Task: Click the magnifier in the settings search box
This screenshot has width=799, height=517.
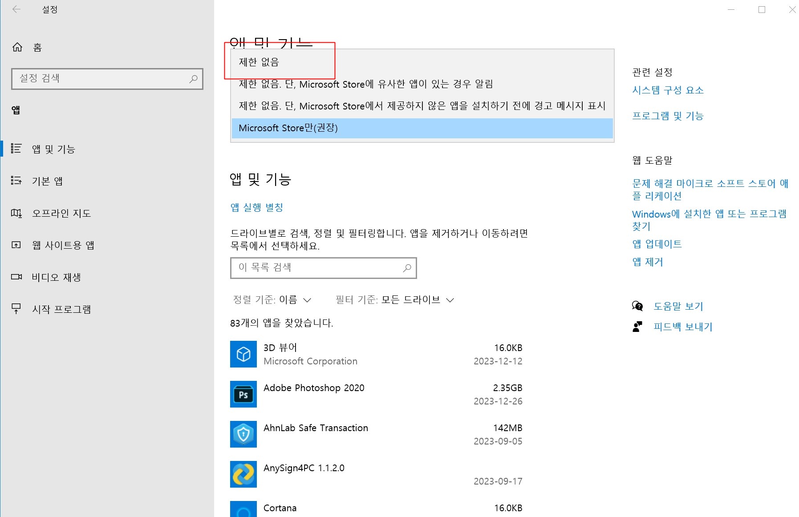Action: pyautogui.click(x=193, y=79)
